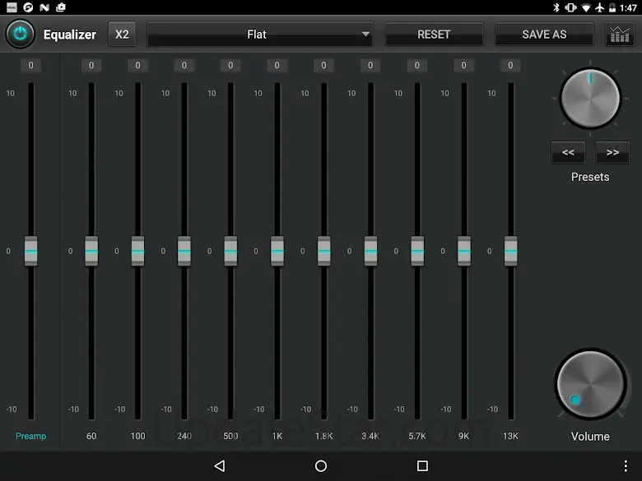The height and width of the screenshot is (481, 642).
Task: Select the Preamp value box above slider
Action: point(31,66)
